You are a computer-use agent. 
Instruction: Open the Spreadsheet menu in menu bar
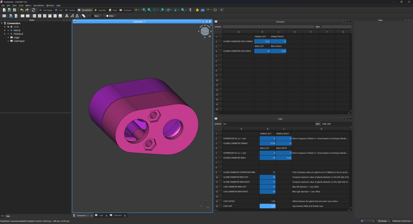point(38,5)
